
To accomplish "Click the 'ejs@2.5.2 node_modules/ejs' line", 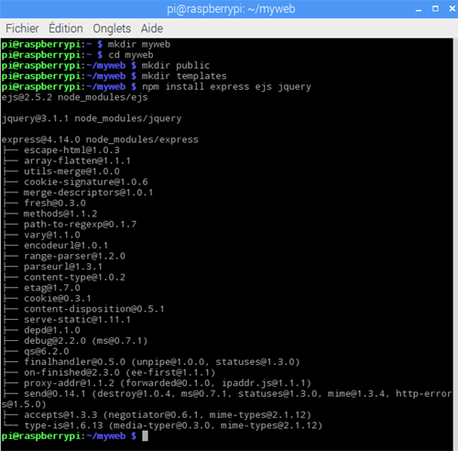I will 74,97.
